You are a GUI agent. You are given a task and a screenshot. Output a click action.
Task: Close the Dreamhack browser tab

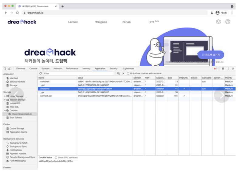point(56,6)
